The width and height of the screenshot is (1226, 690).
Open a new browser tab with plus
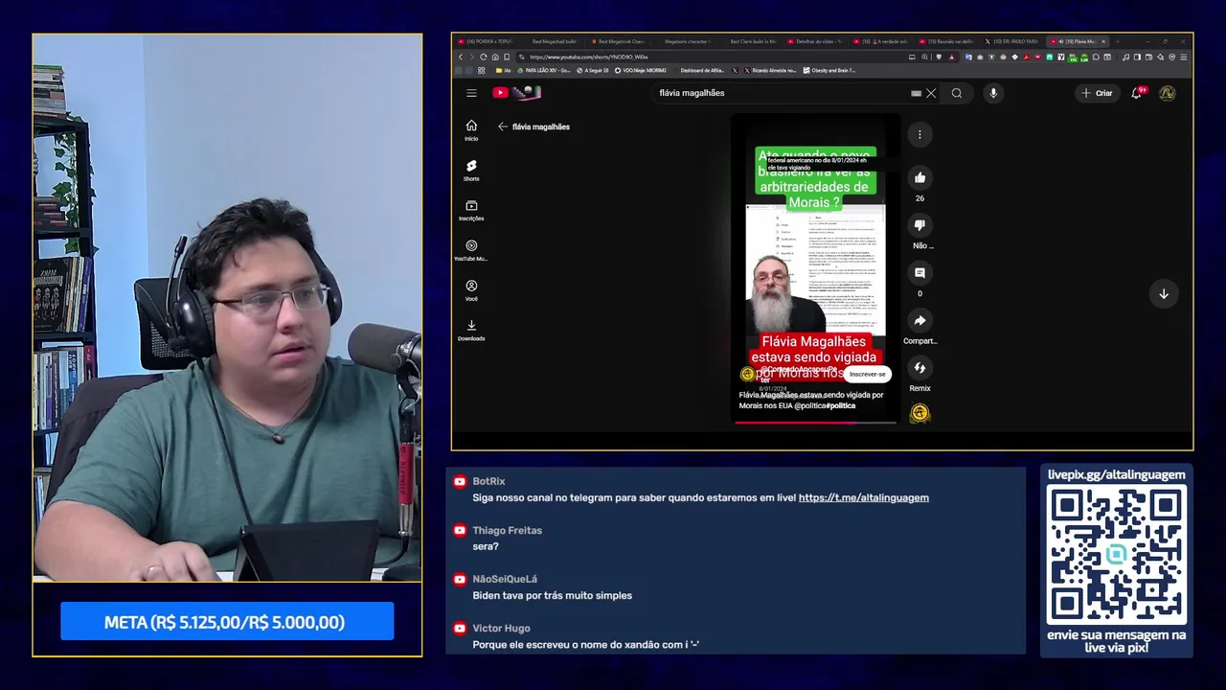pos(1117,41)
